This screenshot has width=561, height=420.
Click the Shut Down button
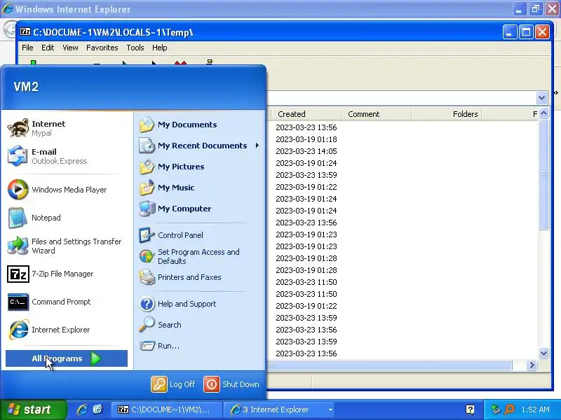click(231, 384)
